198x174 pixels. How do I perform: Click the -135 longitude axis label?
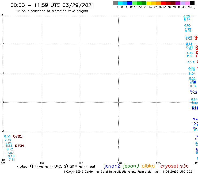pos(3,163)
